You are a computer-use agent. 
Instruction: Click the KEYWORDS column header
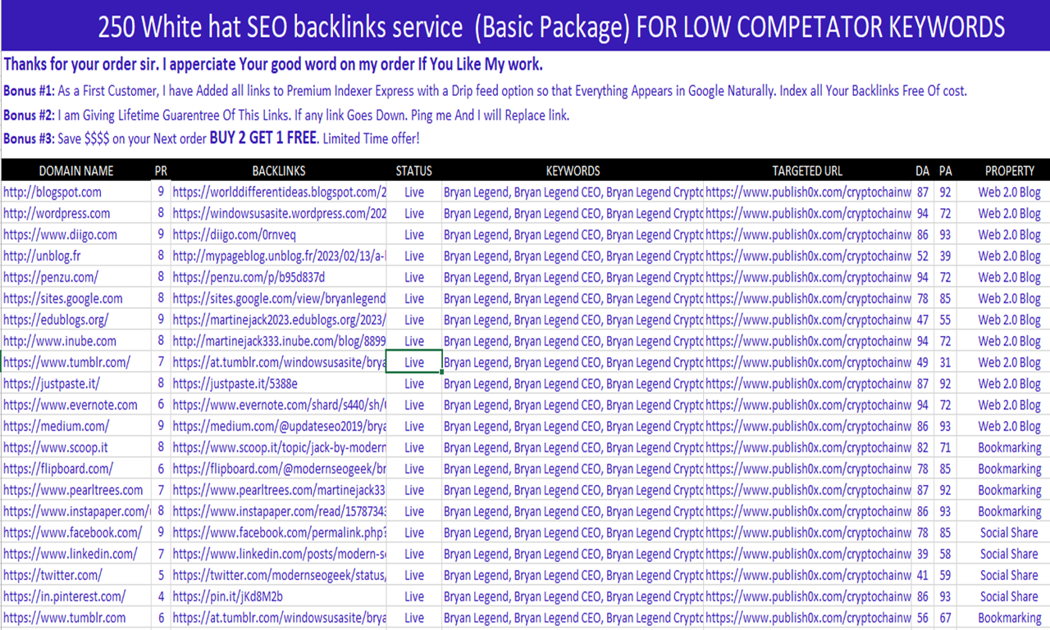pos(573,170)
